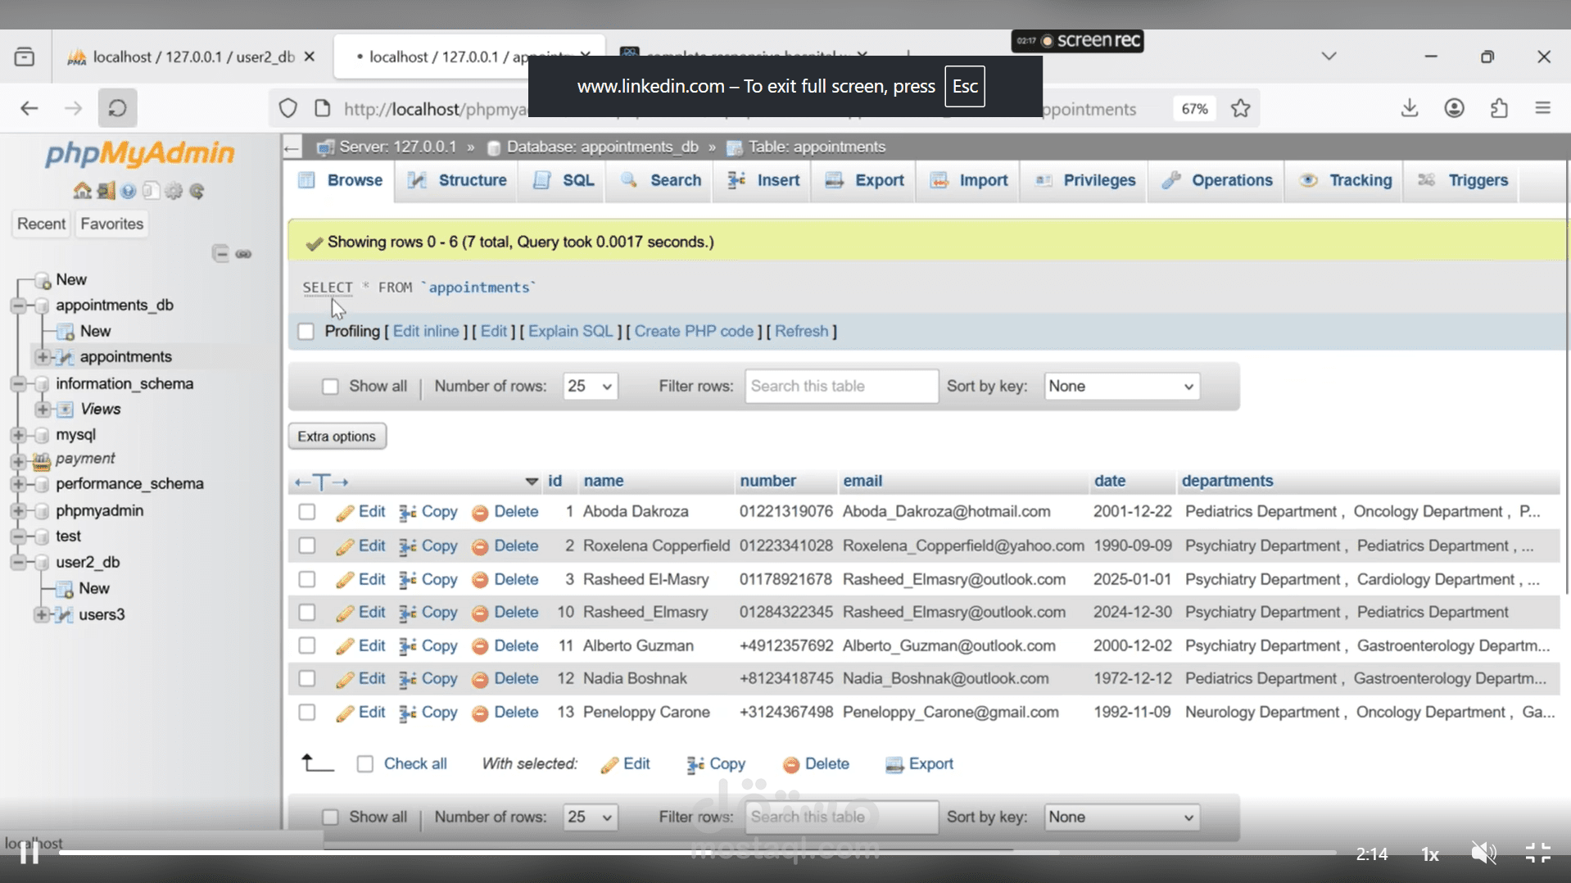Click Explain SQL link
The height and width of the screenshot is (883, 1571).
pyautogui.click(x=570, y=331)
